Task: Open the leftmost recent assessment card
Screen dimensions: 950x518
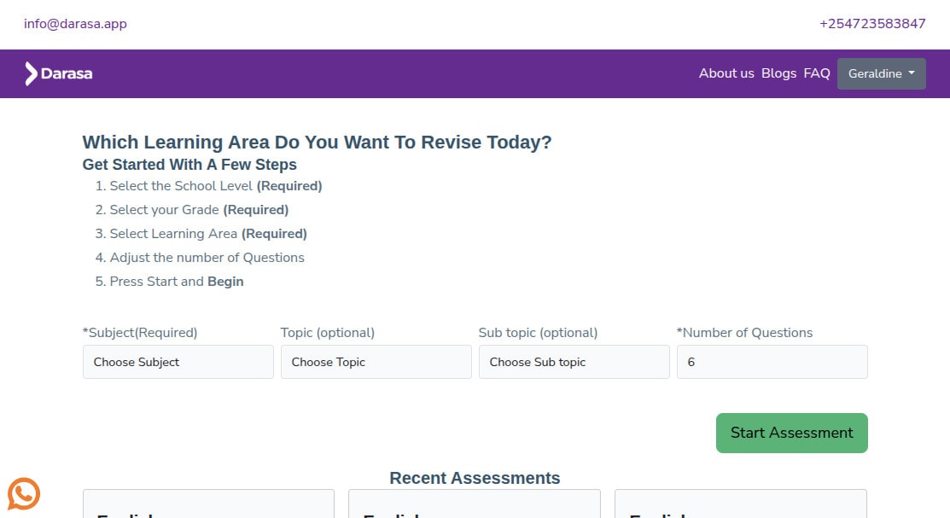Action: click(x=208, y=505)
